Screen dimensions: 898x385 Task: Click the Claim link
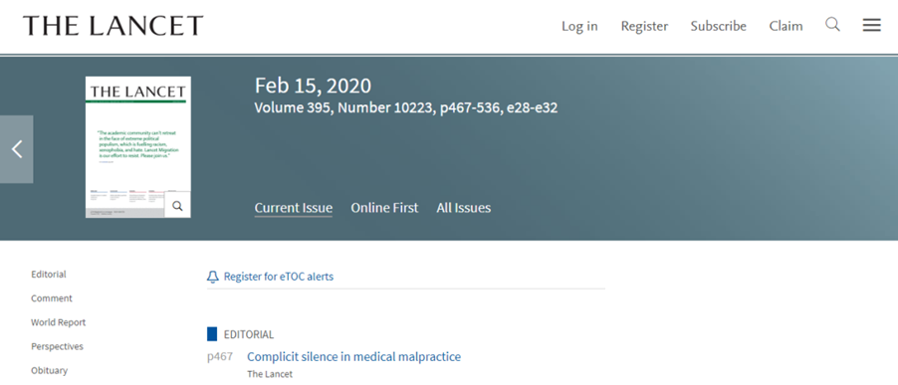[x=786, y=26]
